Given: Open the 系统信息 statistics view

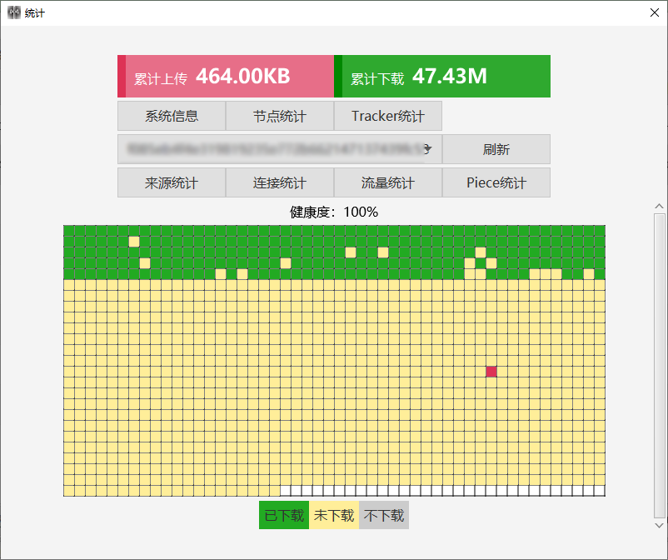Looking at the screenshot, I should [172, 116].
